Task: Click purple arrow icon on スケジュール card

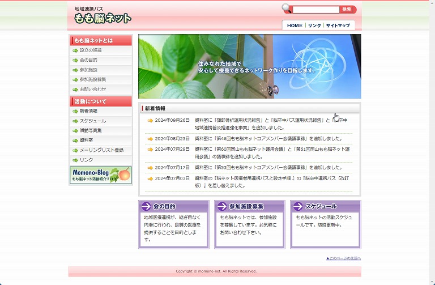Action: (x=298, y=206)
